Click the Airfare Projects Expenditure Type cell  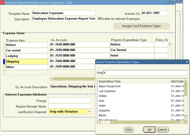tap(132, 44)
